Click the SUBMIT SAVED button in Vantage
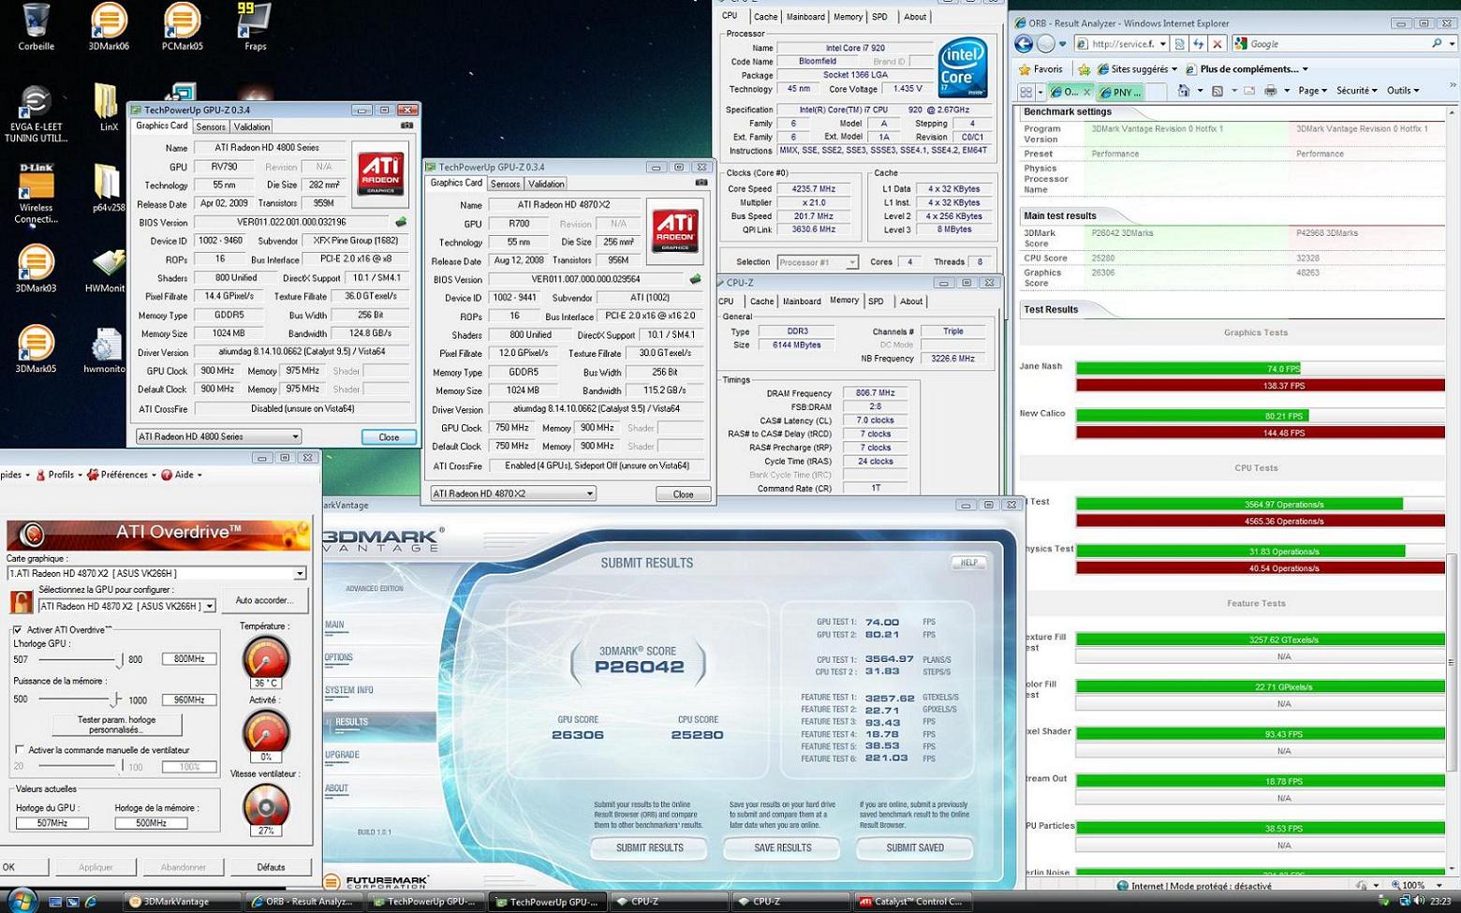The image size is (1461, 913). 915,848
